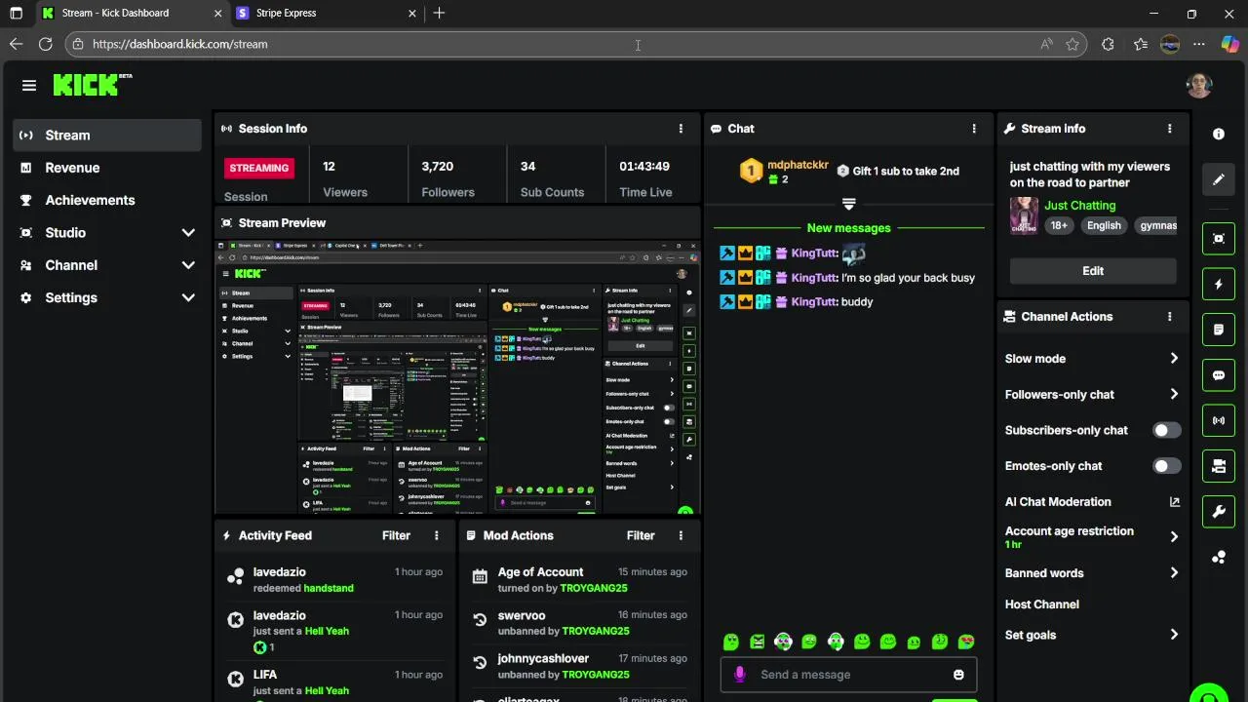Click the English language tag
The image size is (1248, 702).
pyautogui.click(x=1104, y=225)
